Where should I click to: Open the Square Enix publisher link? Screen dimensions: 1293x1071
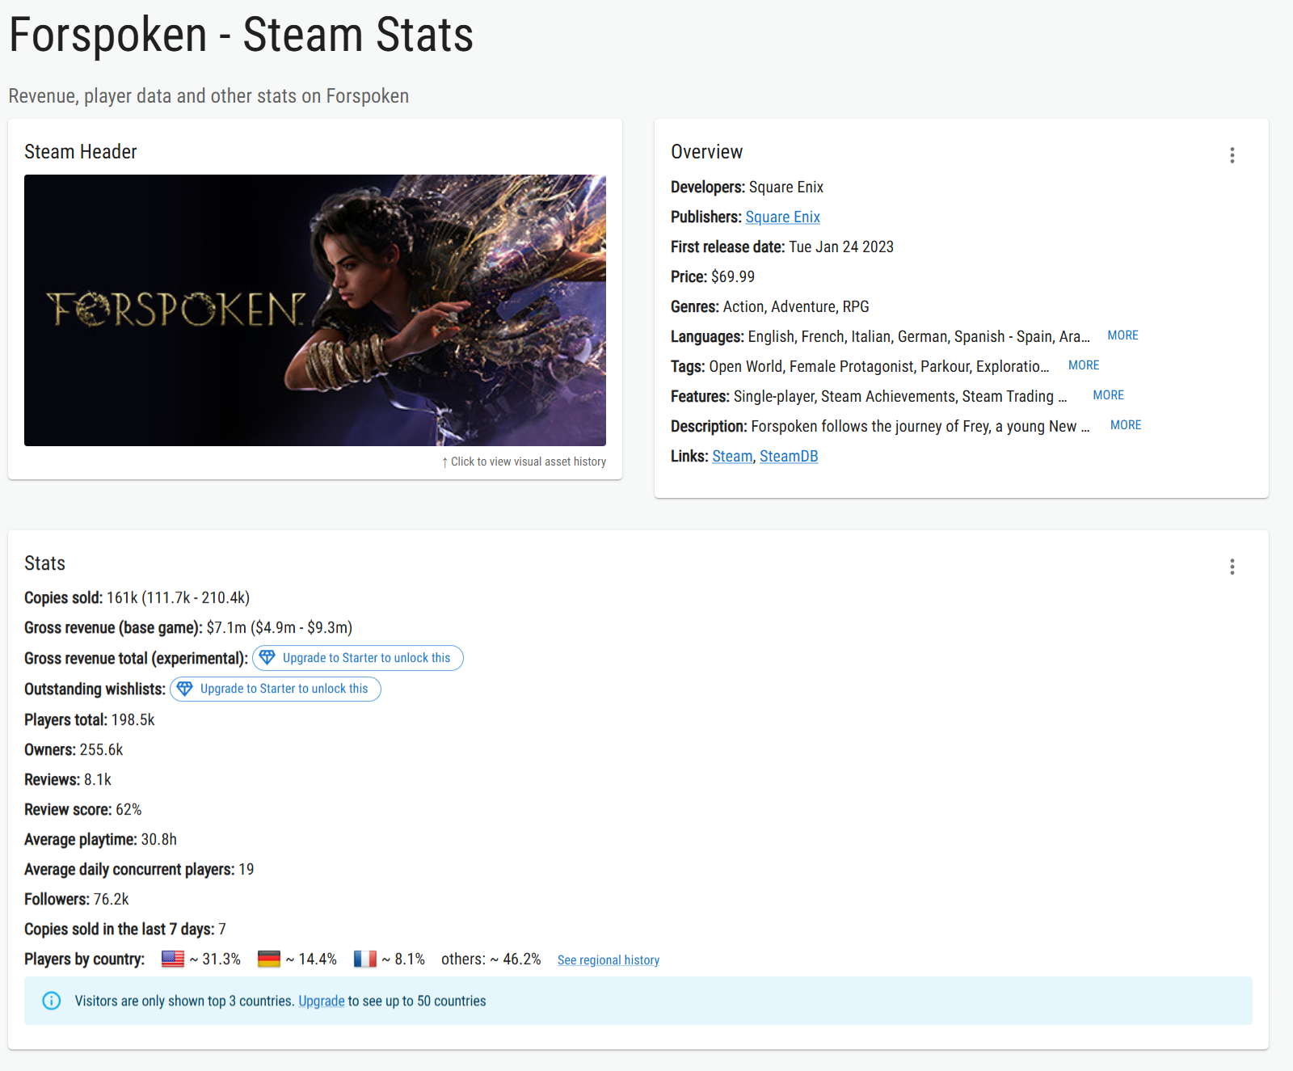click(x=782, y=217)
